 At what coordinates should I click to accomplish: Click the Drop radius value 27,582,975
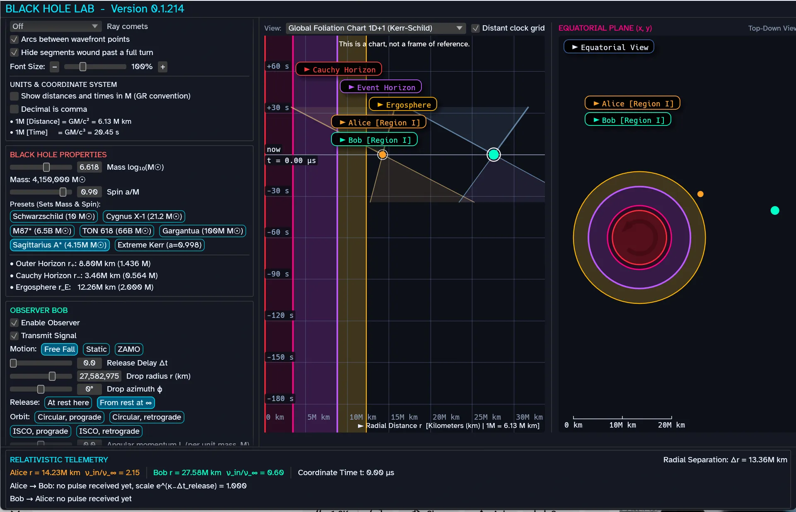click(99, 376)
